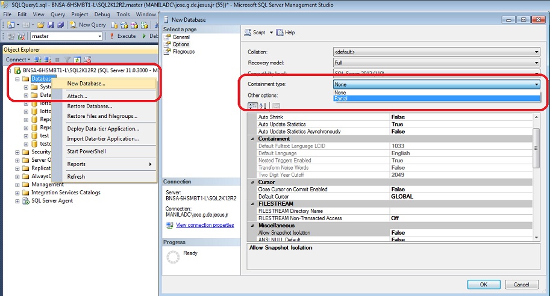The image size is (550, 296).
Task: Open the Options page
Action: point(181,44)
